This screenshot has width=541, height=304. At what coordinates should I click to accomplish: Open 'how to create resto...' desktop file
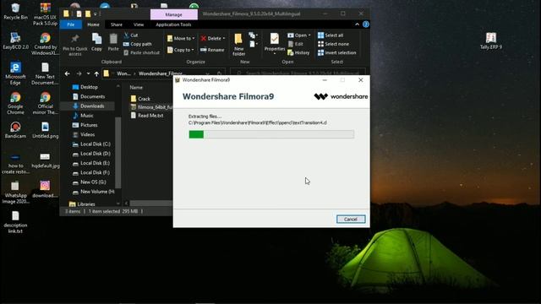click(x=15, y=163)
